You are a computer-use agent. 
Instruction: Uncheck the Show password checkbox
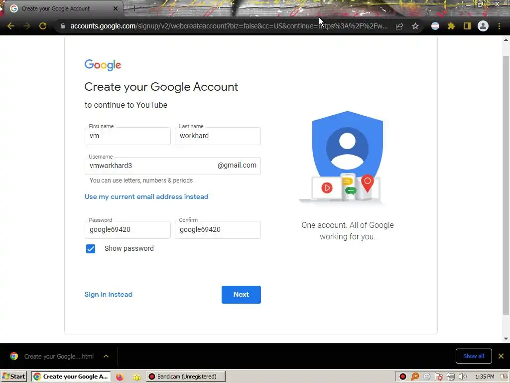pos(91,249)
